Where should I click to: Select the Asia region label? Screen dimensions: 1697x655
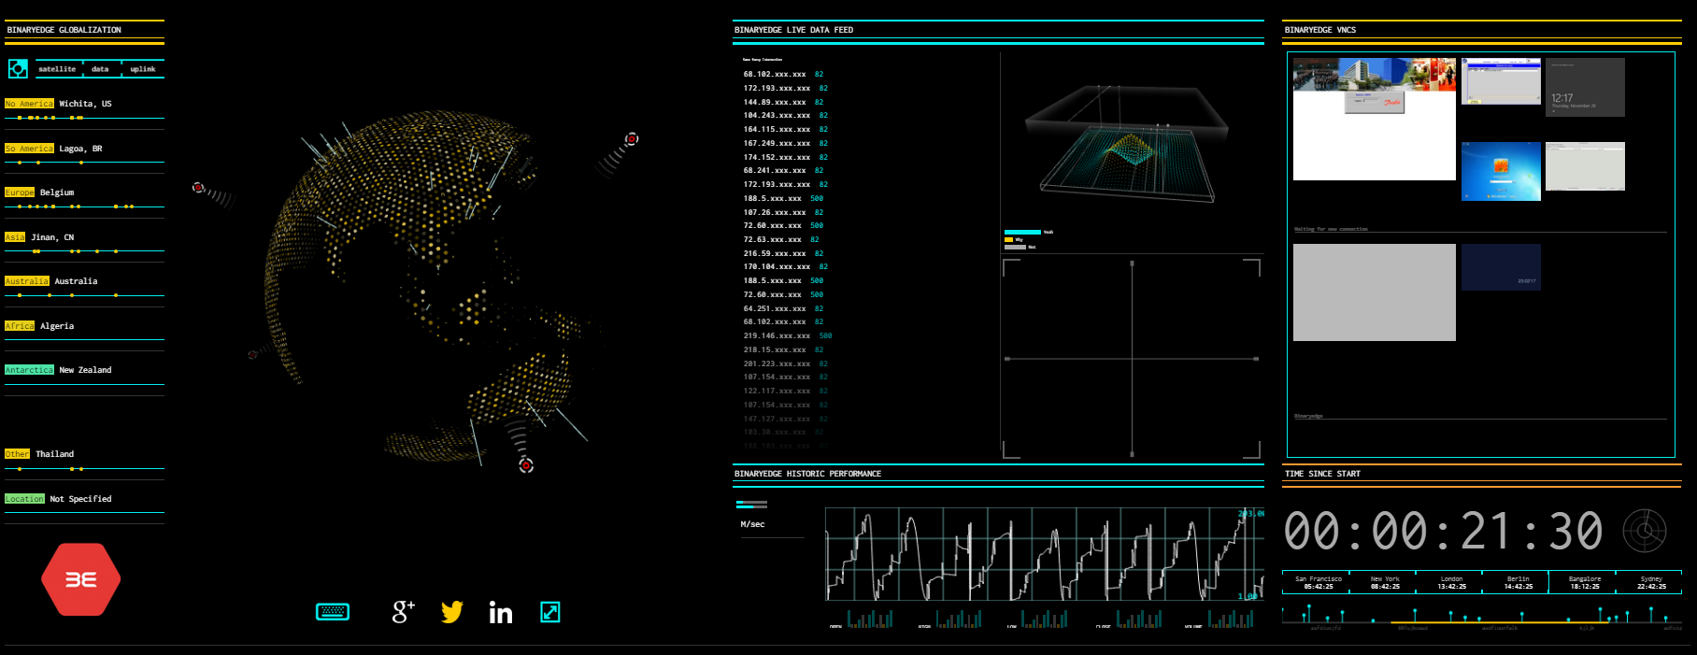coord(15,237)
